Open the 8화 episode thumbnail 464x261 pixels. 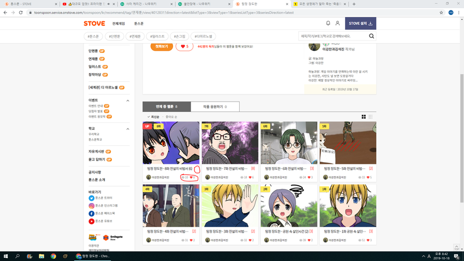pyautogui.click(x=171, y=143)
